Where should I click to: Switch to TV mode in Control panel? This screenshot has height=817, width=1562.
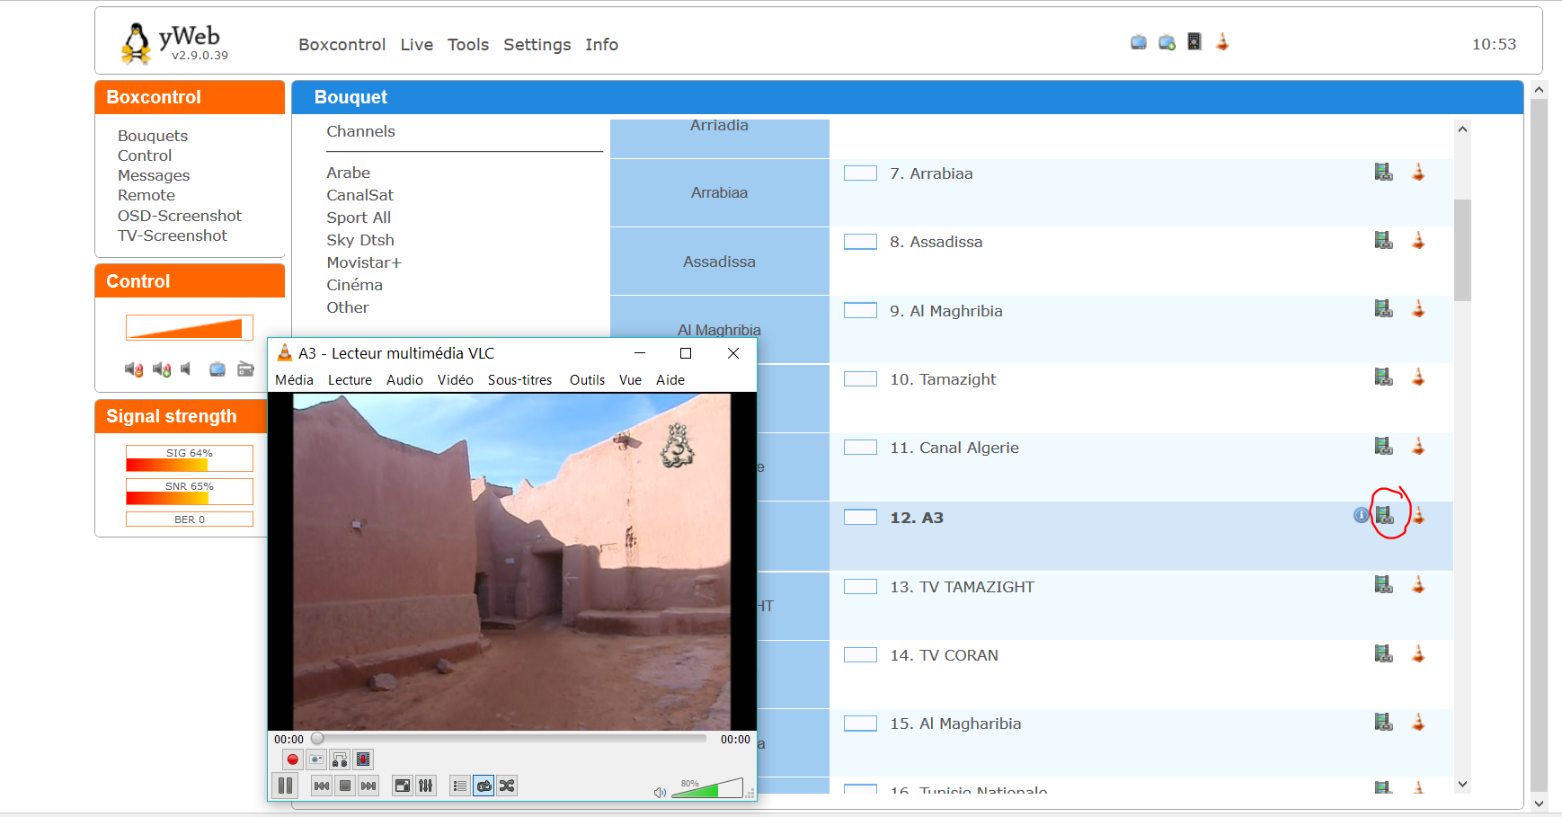(217, 369)
